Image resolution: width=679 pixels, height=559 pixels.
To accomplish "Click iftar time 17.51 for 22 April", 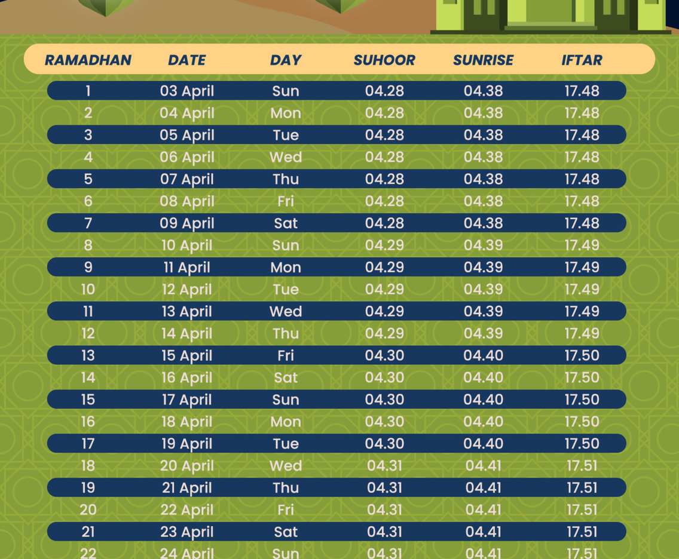I will pos(582,510).
